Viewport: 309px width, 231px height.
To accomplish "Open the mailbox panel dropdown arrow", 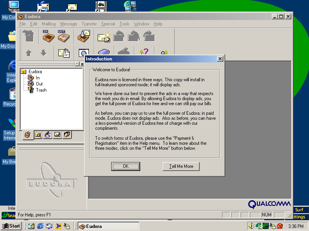I will click(77, 64).
